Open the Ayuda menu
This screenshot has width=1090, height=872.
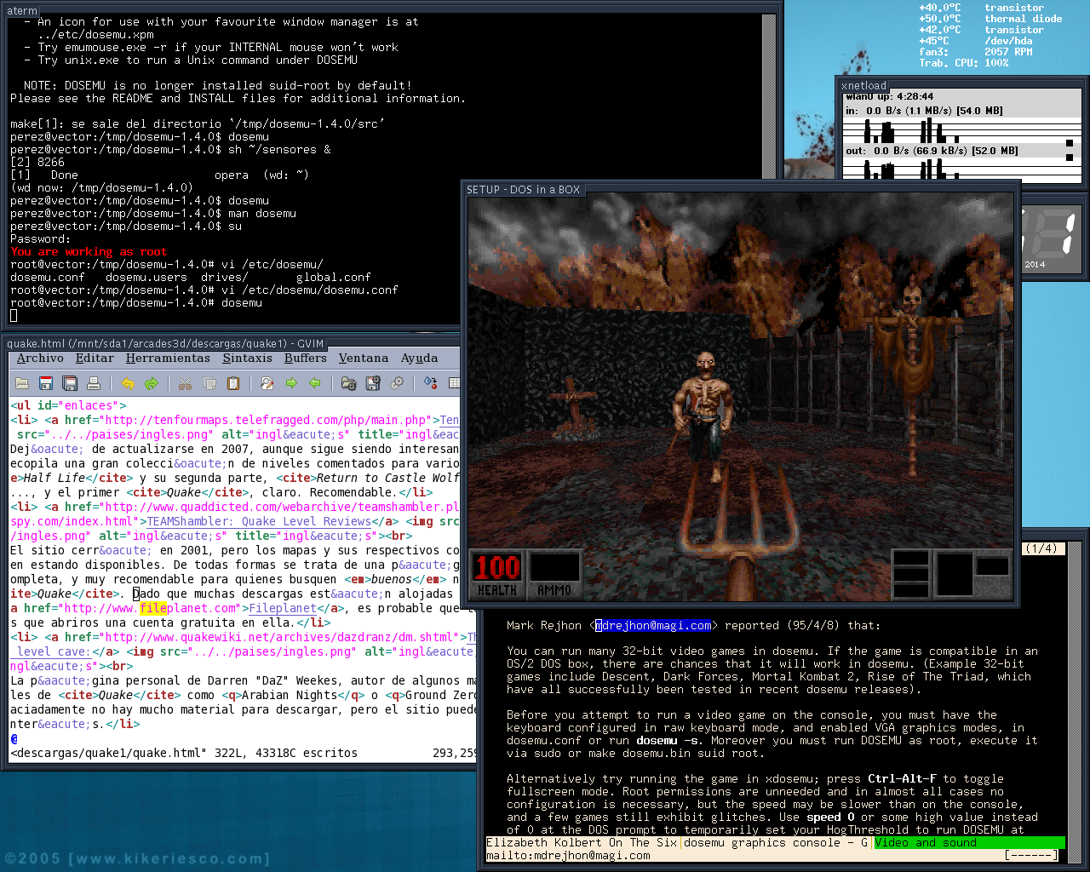[420, 359]
